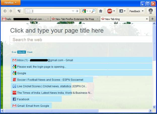Click the Facebook favicon icon
This screenshot has width=157, height=114.
click(x=14, y=99)
